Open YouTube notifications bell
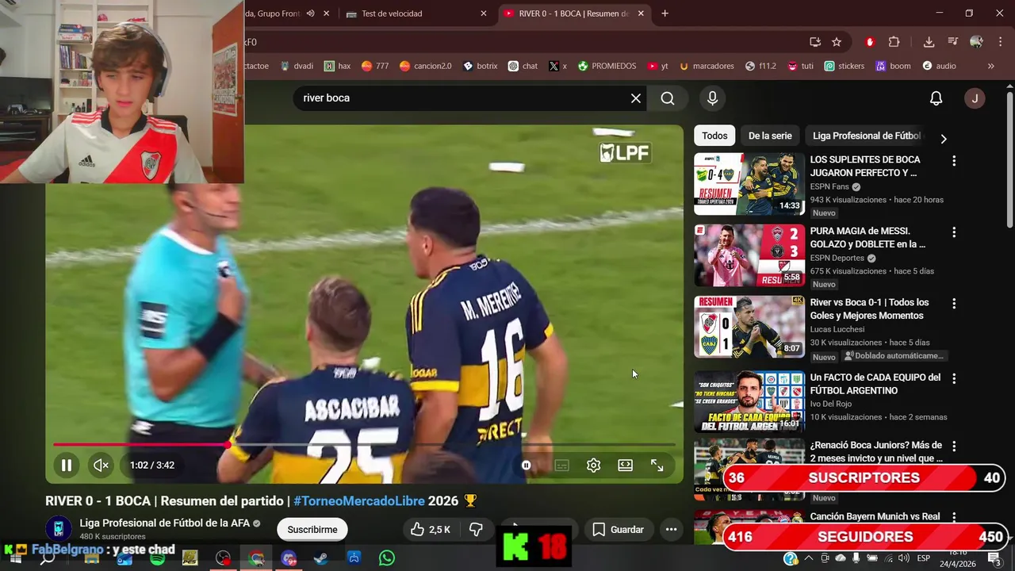 [x=936, y=98]
